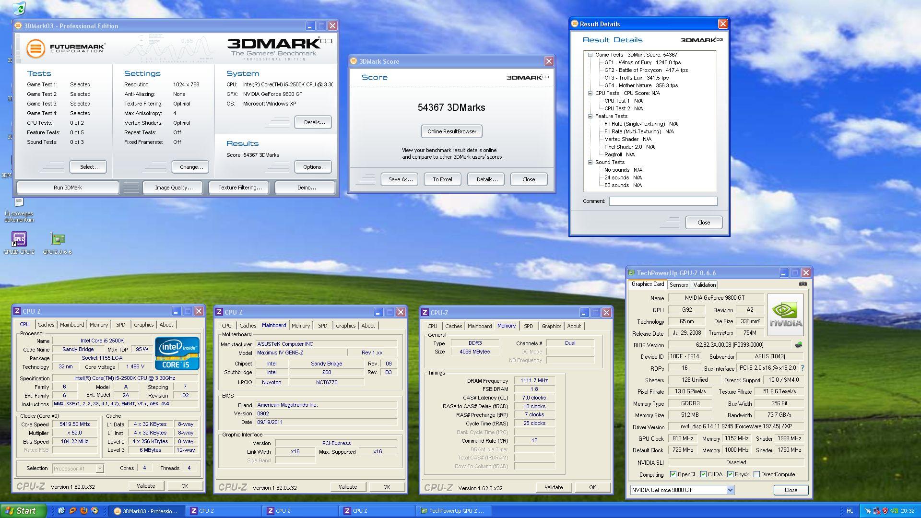
Task: Click the Select tests button
Action: [88, 167]
